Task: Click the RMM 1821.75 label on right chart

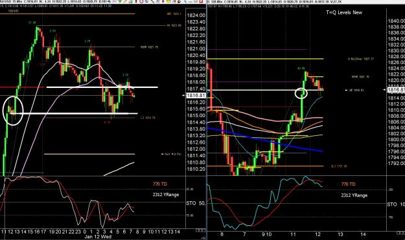Action: pyautogui.click(x=360, y=76)
